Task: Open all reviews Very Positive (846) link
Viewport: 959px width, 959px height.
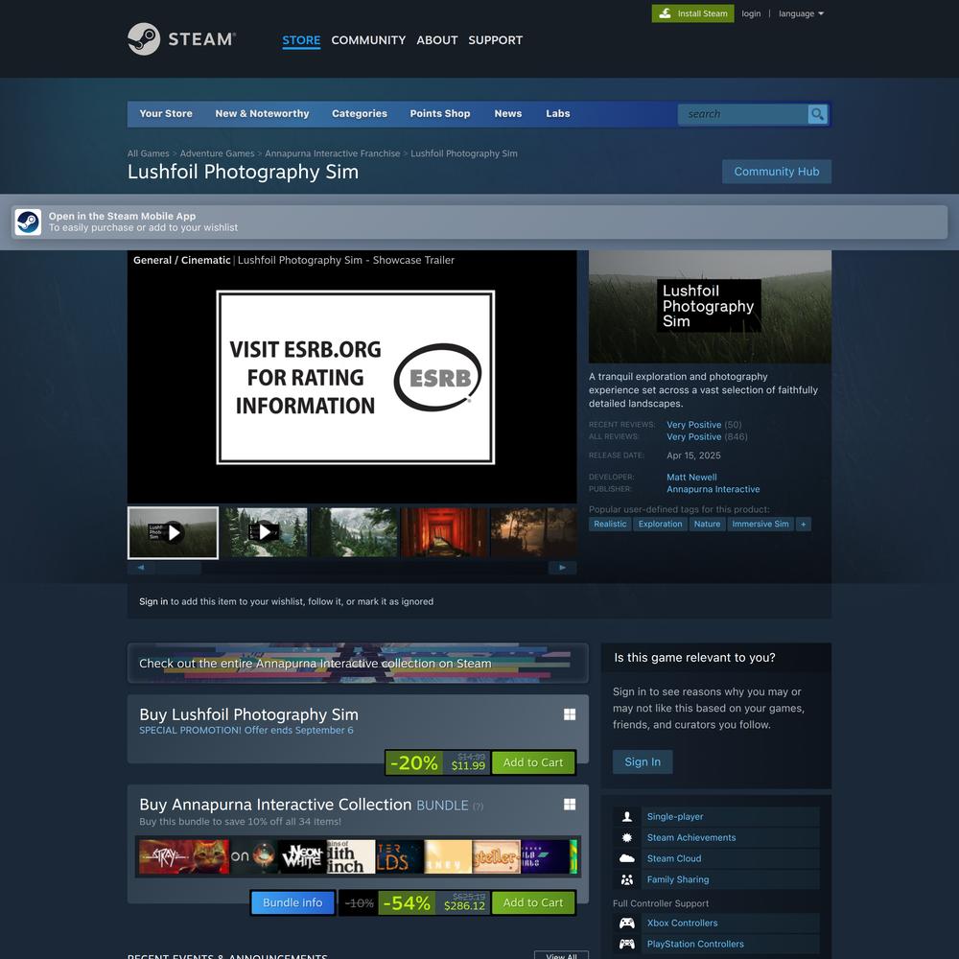Action: 707,436
